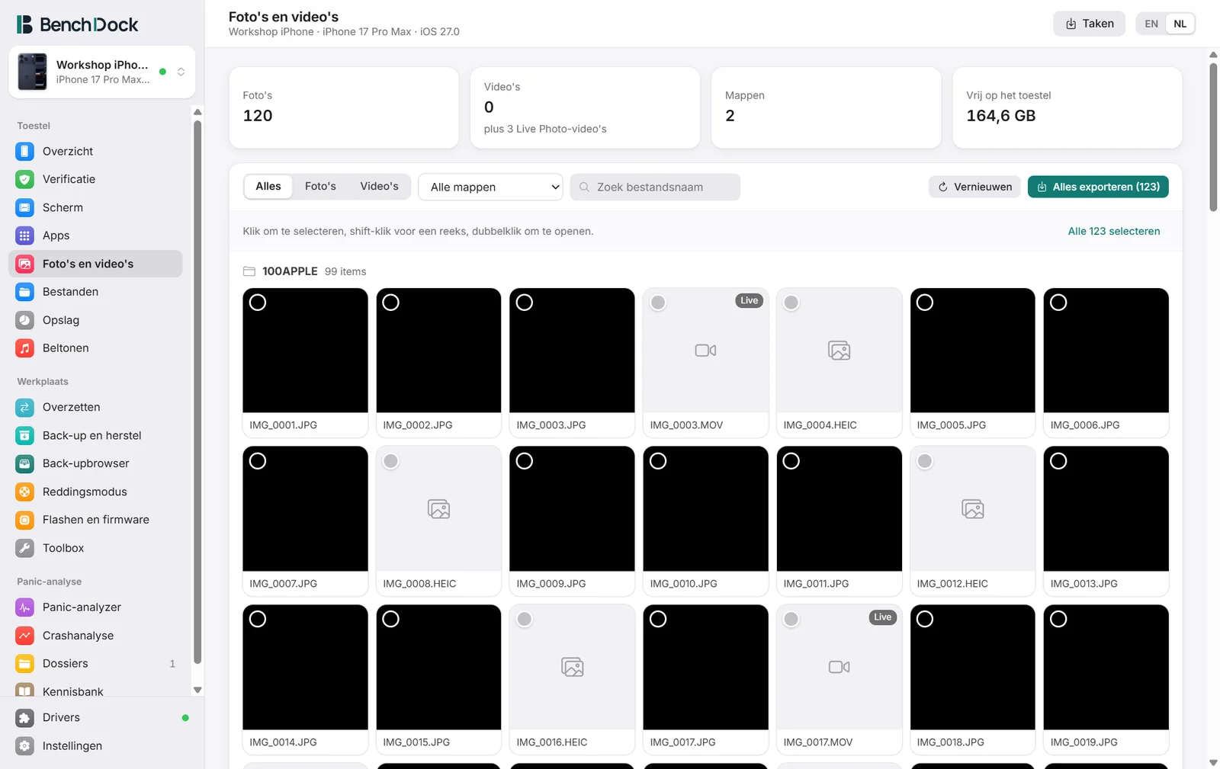Open the Back-up en herstel icon

pyautogui.click(x=24, y=435)
